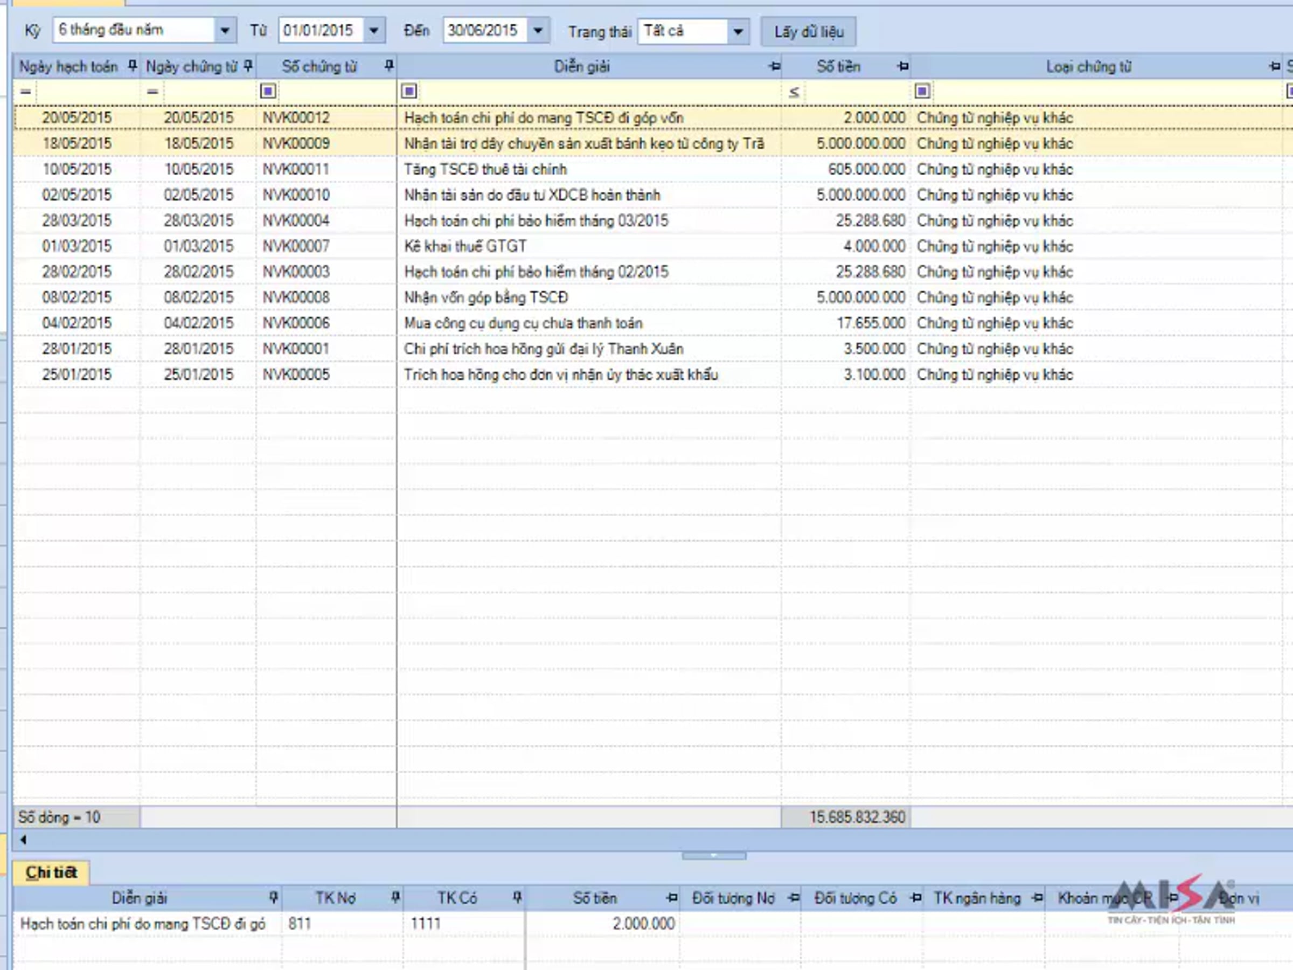Viewport: 1293px width, 970px height.
Task: Open the Đến date picker arrow
Action: tap(538, 30)
